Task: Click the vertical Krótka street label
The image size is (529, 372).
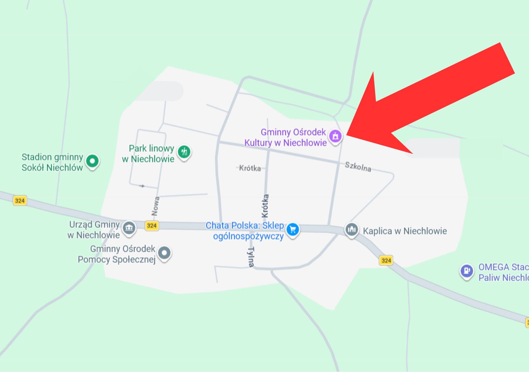Action: click(265, 206)
